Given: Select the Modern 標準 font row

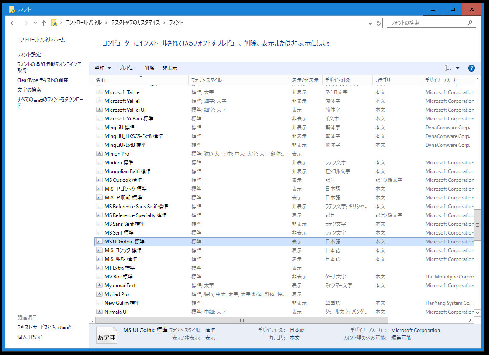Looking at the screenshot, I should coord(284,163).
